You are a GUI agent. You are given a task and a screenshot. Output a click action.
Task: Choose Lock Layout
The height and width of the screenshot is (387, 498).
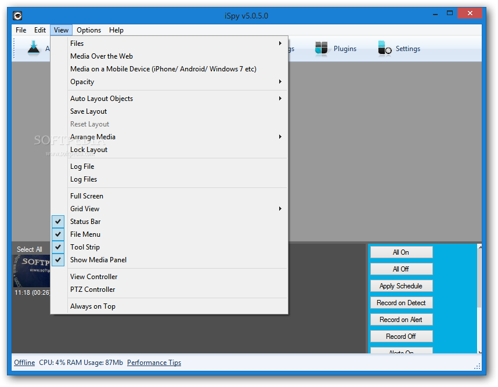click(169, 150)
